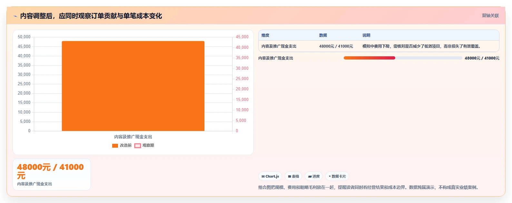Toggle the 改造前 legend item

pyautogui.click(x=122, y=145)
